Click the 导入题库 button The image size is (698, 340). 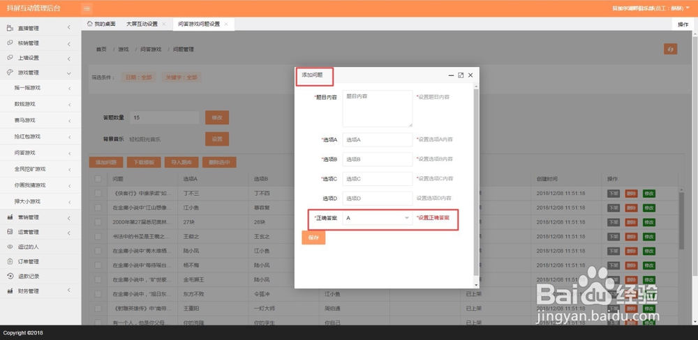[x=181, y=162]
